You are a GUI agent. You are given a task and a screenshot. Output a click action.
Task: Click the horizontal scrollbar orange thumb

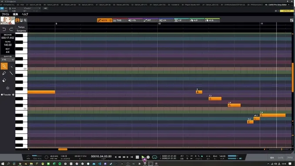(63, 149)
